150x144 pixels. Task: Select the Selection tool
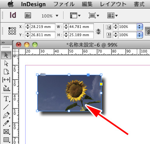(6, 55)
